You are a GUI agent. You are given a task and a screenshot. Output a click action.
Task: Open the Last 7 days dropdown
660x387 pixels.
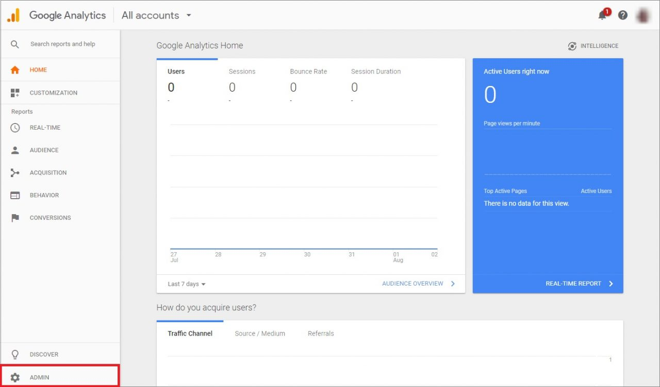187,284
